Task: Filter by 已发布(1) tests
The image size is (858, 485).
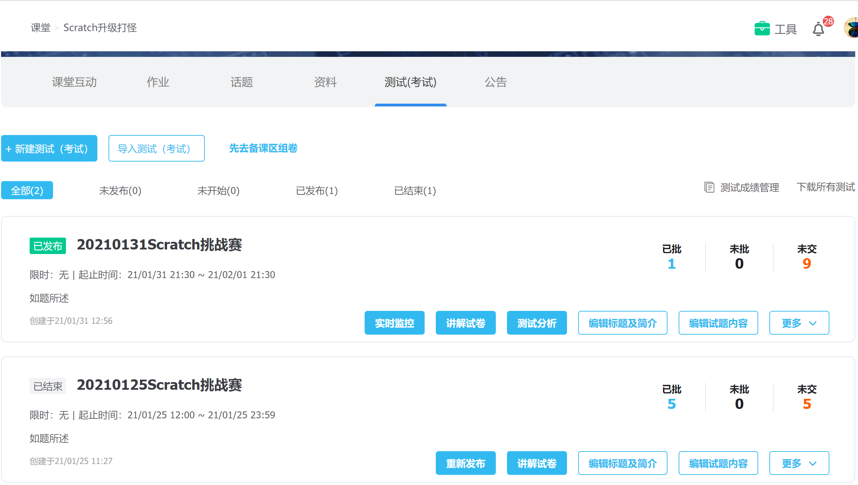Action: point(317,191)
